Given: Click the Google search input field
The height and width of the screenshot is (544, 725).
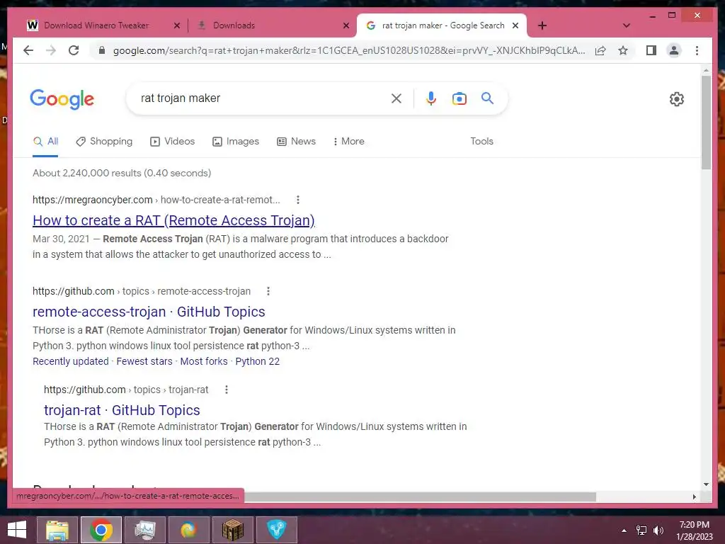Looking at the screenshot, I should tap(259, 98).
